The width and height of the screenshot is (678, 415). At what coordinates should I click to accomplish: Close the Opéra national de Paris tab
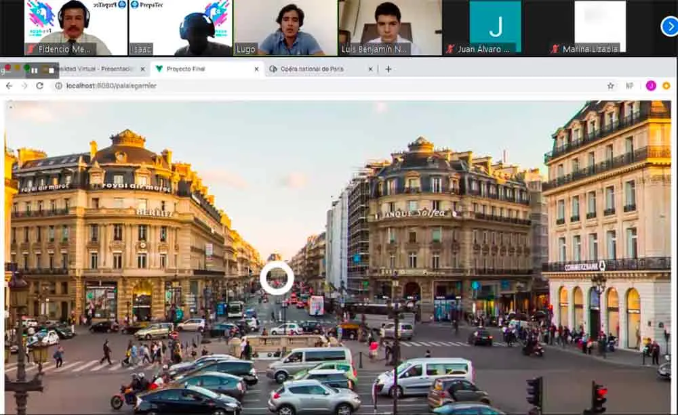point(370,69)
